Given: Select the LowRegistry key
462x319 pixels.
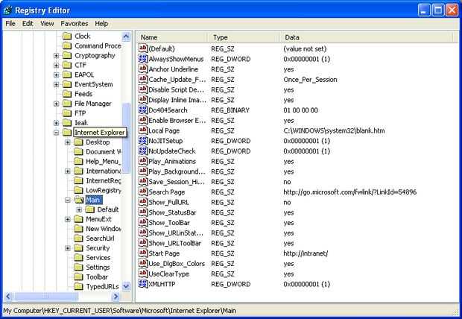Looking at the screenshot, I should [104, 191].
